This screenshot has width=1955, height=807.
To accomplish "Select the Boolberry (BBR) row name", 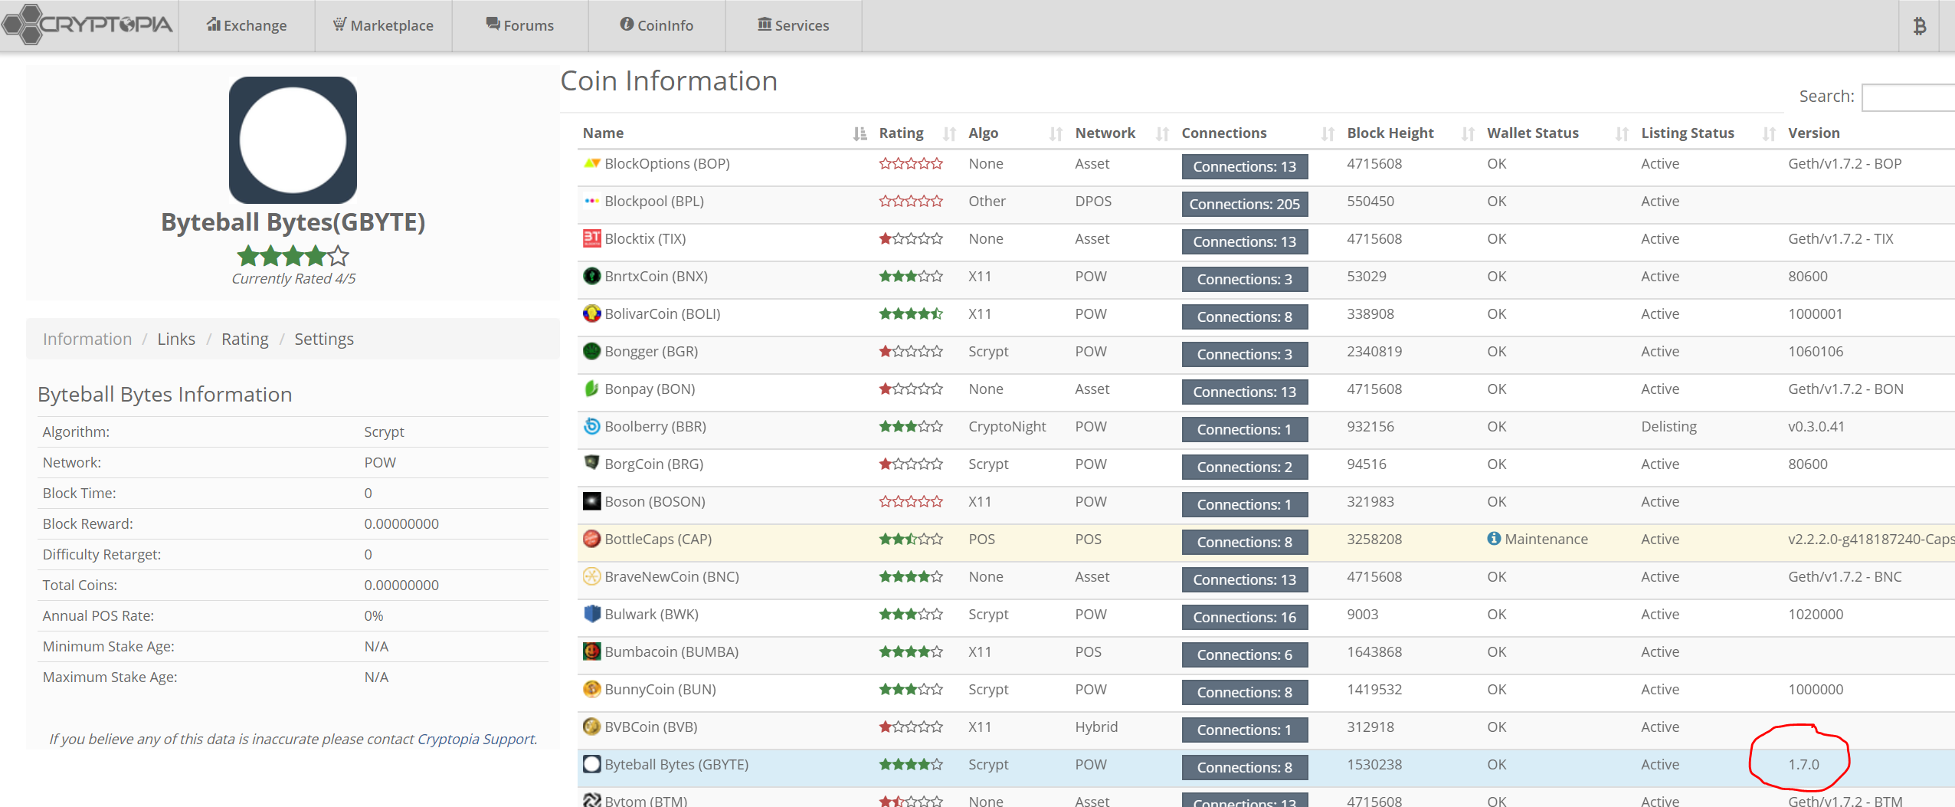I will click(x=655, y=426).
